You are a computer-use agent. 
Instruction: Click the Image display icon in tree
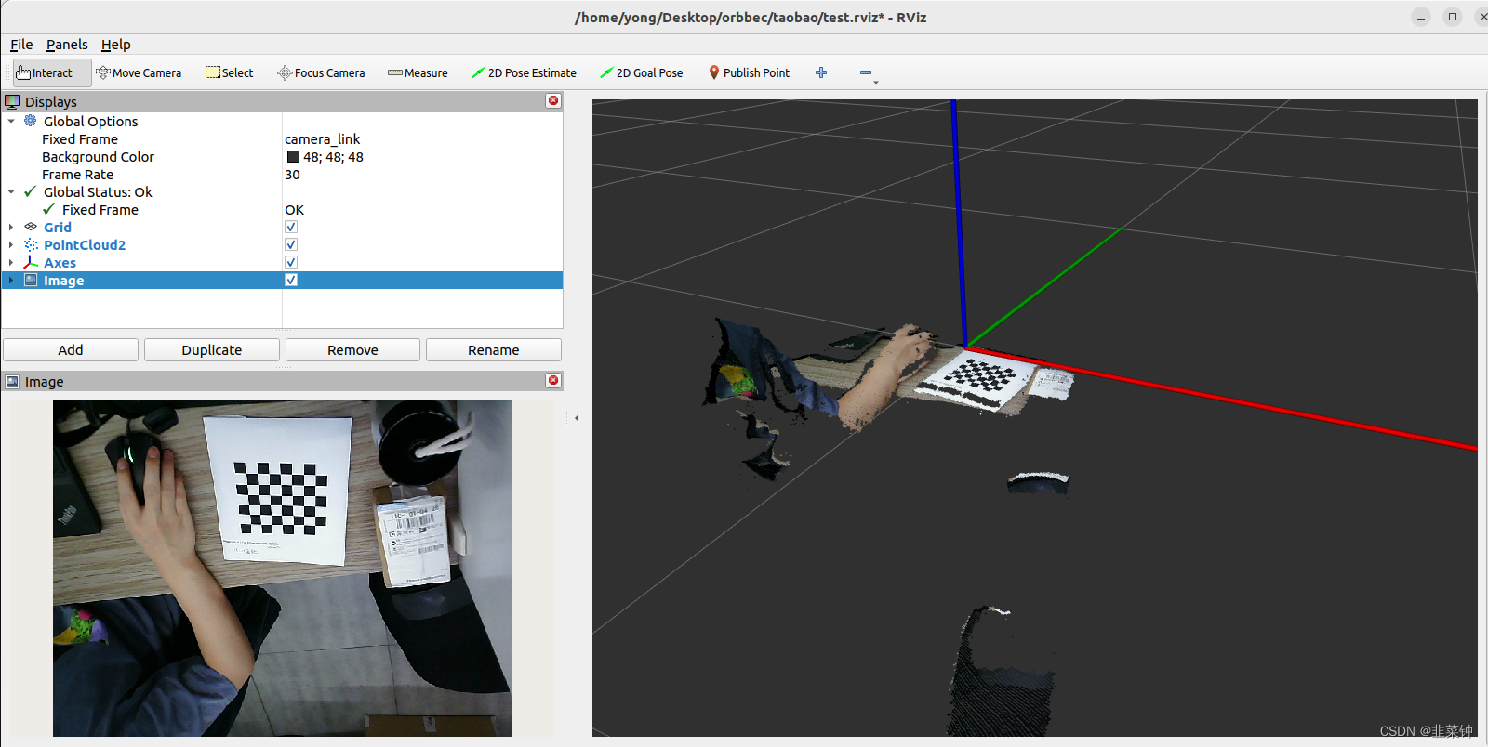click(x=31, y=280)
